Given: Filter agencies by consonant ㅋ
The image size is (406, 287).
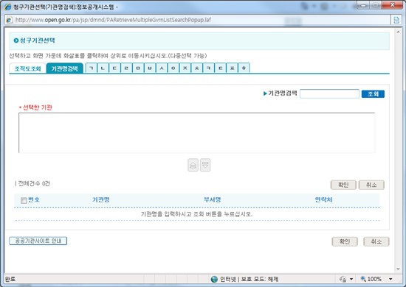Looking at the screenshot, I should point(208,68).
